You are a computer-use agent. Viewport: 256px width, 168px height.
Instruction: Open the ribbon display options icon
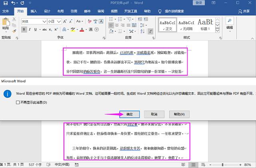tap(213, 3)
